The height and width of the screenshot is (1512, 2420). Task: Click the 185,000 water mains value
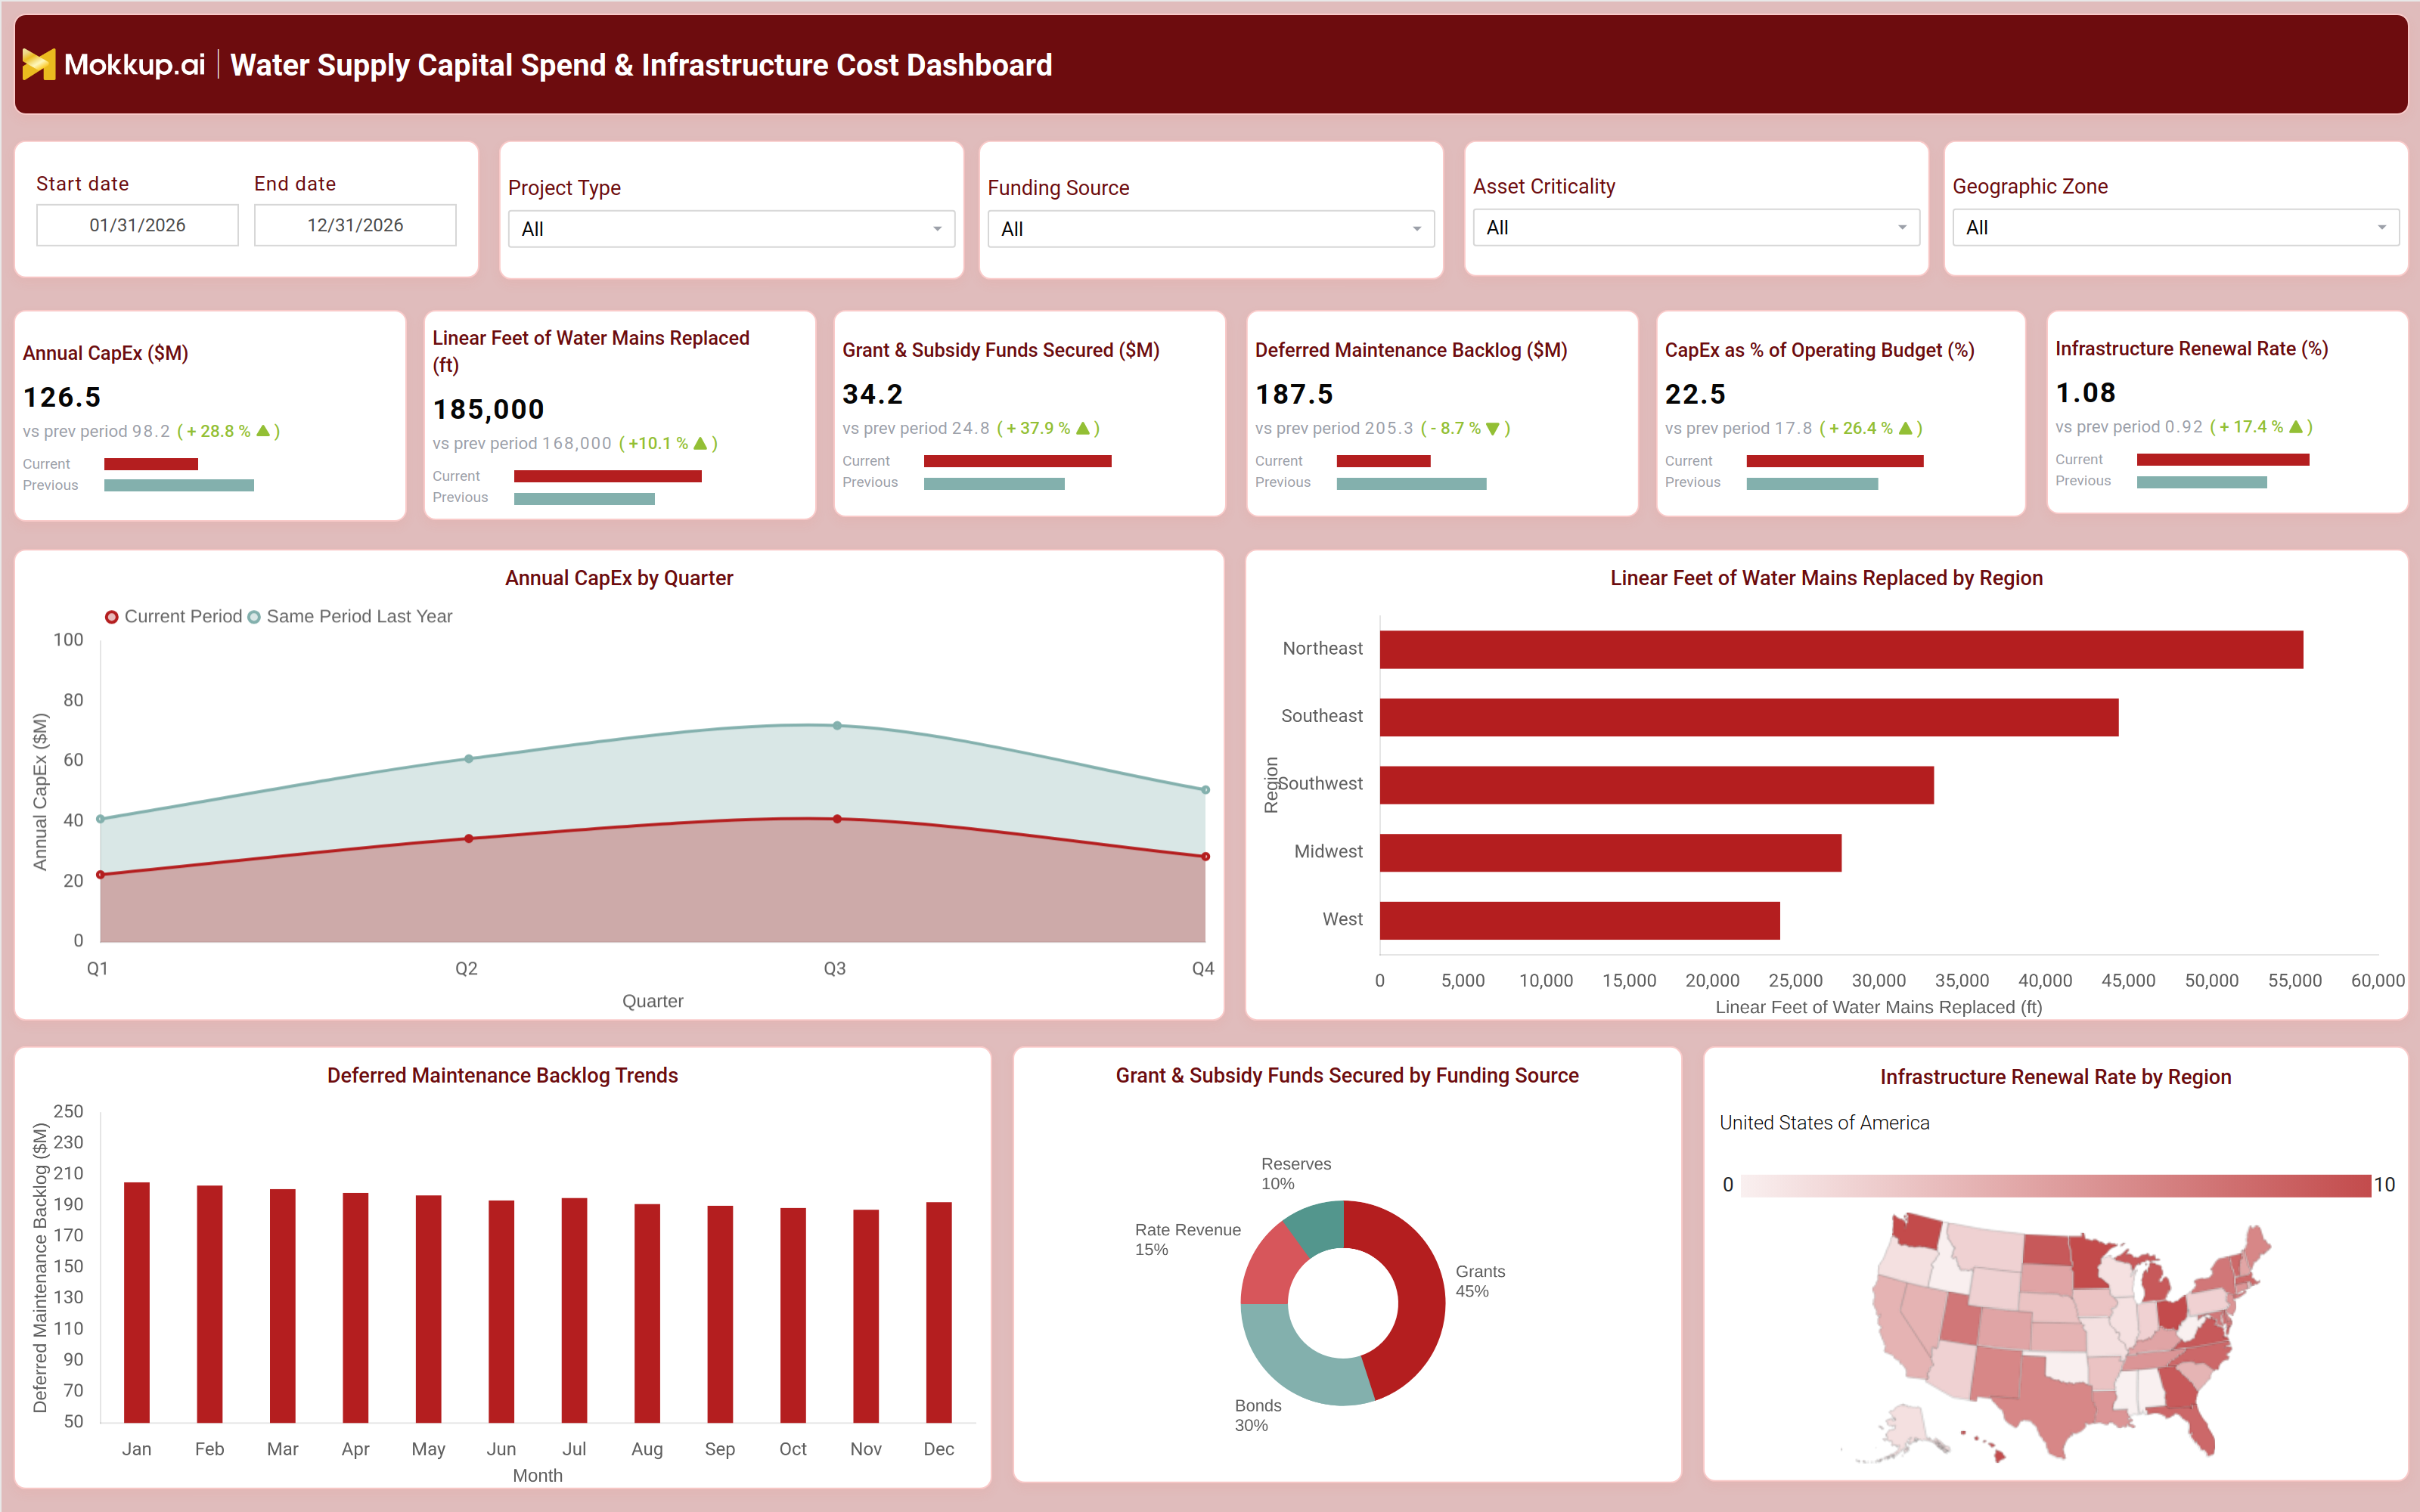pos(488,409)
